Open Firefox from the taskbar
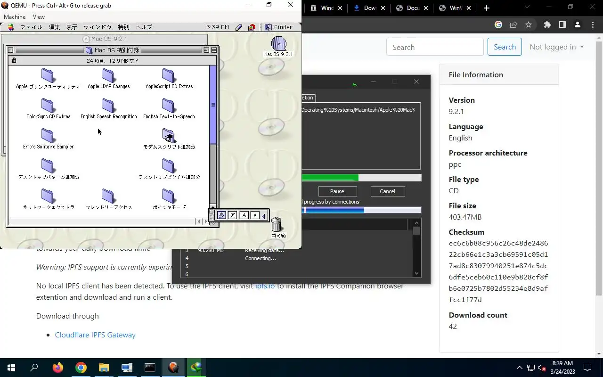 58,368
